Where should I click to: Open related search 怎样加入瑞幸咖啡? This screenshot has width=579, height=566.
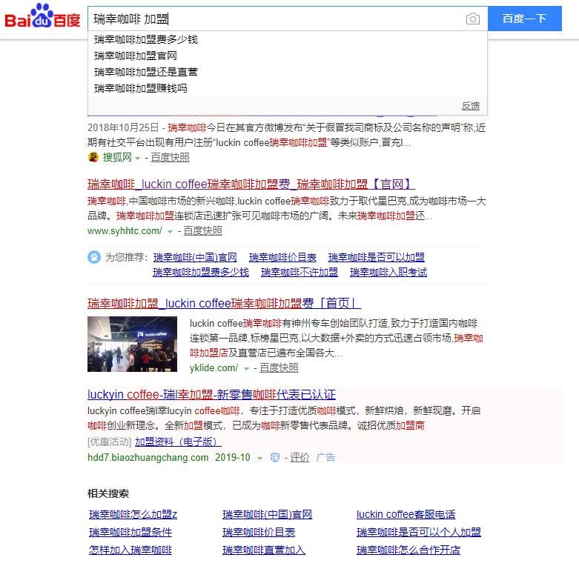pyautogui.click(x=130, y=550)
